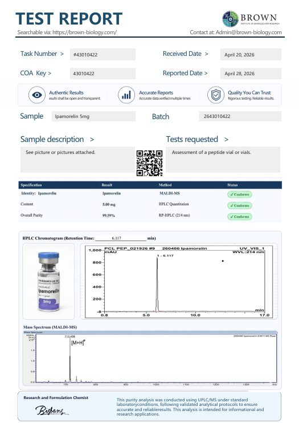Click the 'Identity: Ipamorelin' specification cell
Screen dimensions: 299x423
39,193
